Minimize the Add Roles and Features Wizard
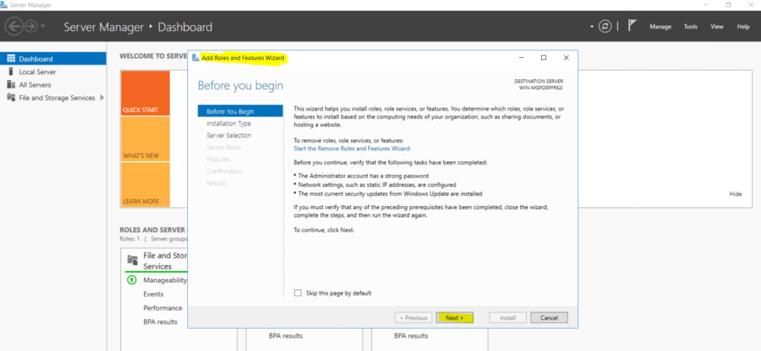761x351 pixels. (x=521, y=58)
